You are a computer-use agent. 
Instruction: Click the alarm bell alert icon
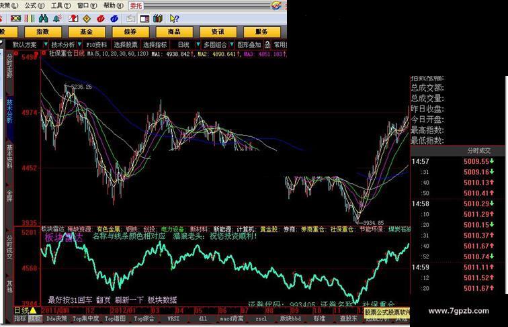click(58, 18)
